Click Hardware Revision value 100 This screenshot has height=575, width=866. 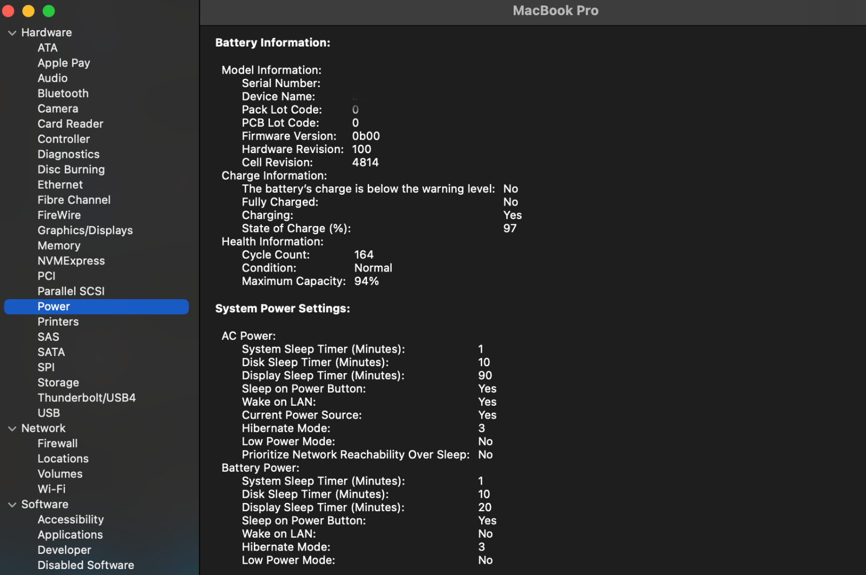[x=362, y=149]
